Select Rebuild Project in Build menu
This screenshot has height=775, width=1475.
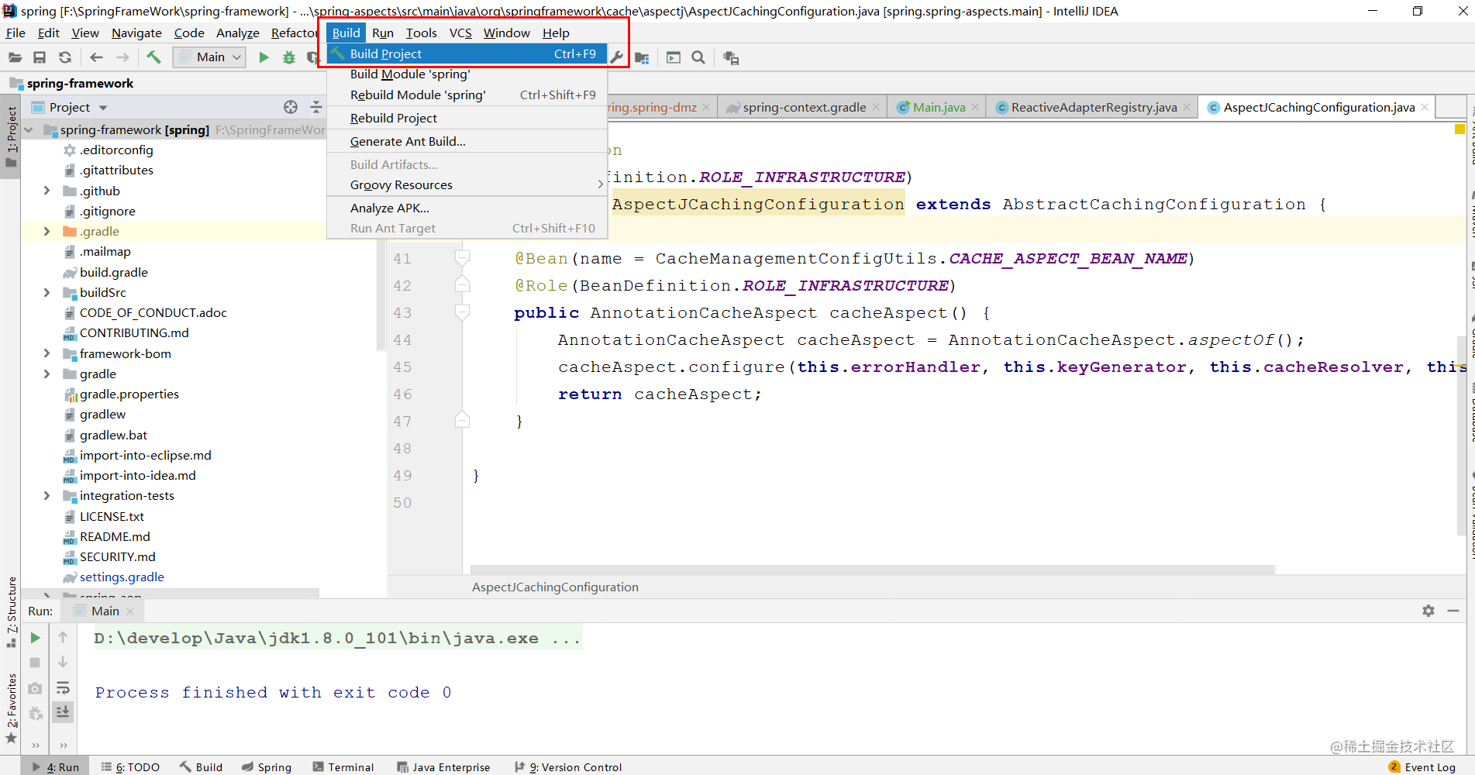click(467, 118)
